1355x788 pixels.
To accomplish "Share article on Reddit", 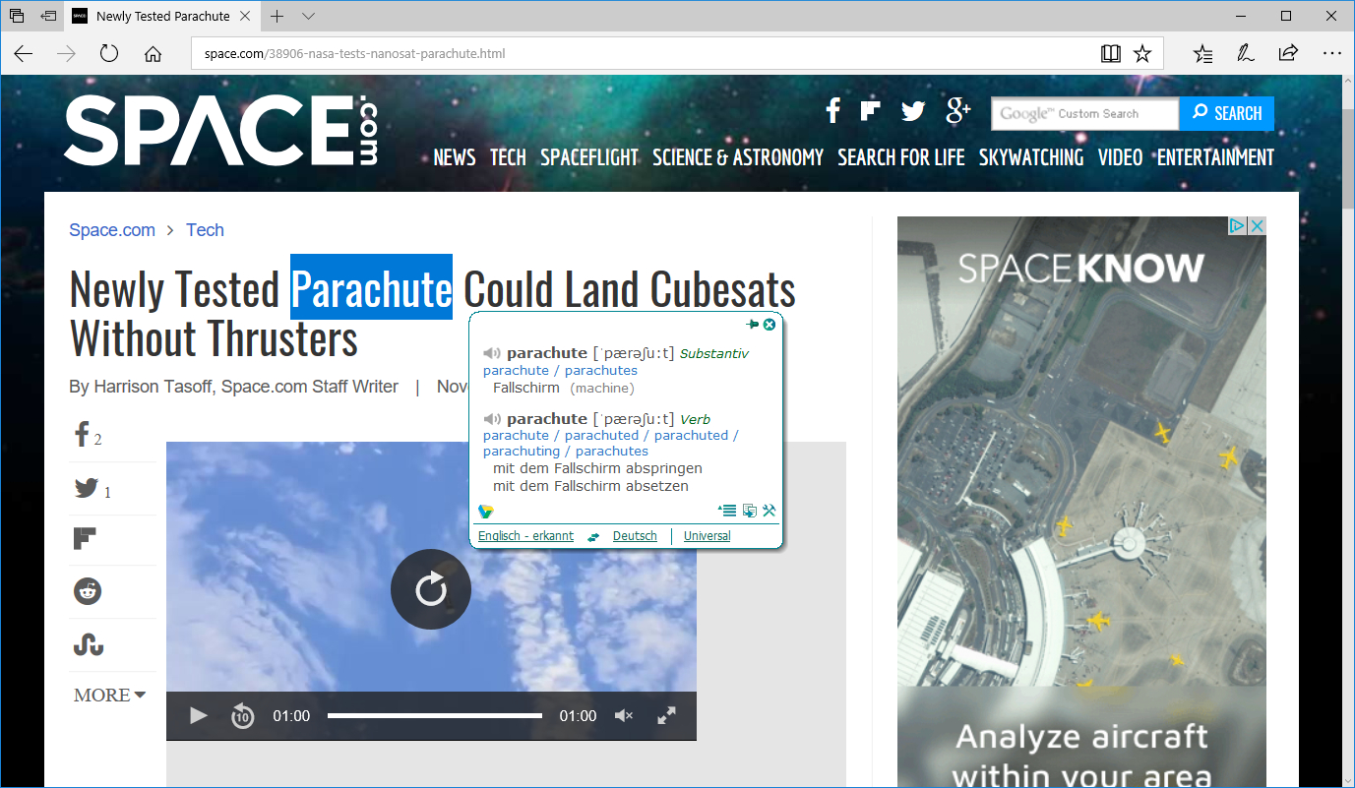I will pyautogui.click(x=88, y=591).
